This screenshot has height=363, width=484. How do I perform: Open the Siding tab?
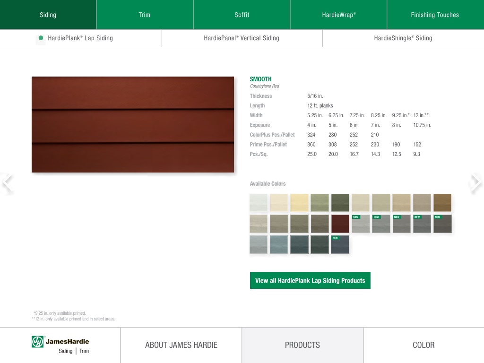point(48,15)
